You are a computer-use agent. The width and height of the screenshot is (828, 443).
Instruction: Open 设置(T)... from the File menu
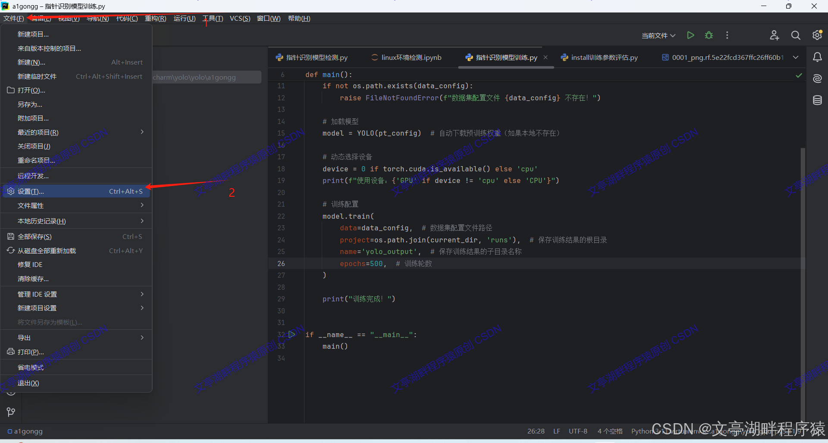pos(76,191)
